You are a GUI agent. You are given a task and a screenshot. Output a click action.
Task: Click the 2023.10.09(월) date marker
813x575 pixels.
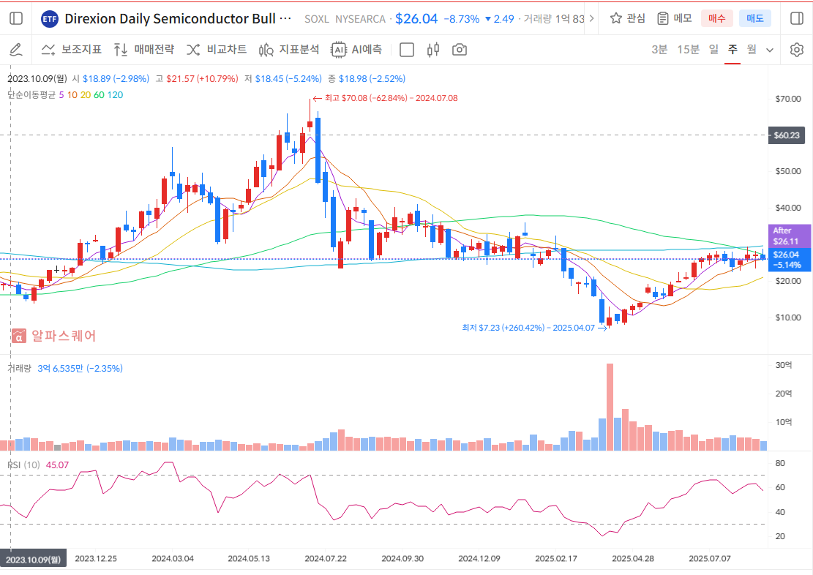point(33,559)
